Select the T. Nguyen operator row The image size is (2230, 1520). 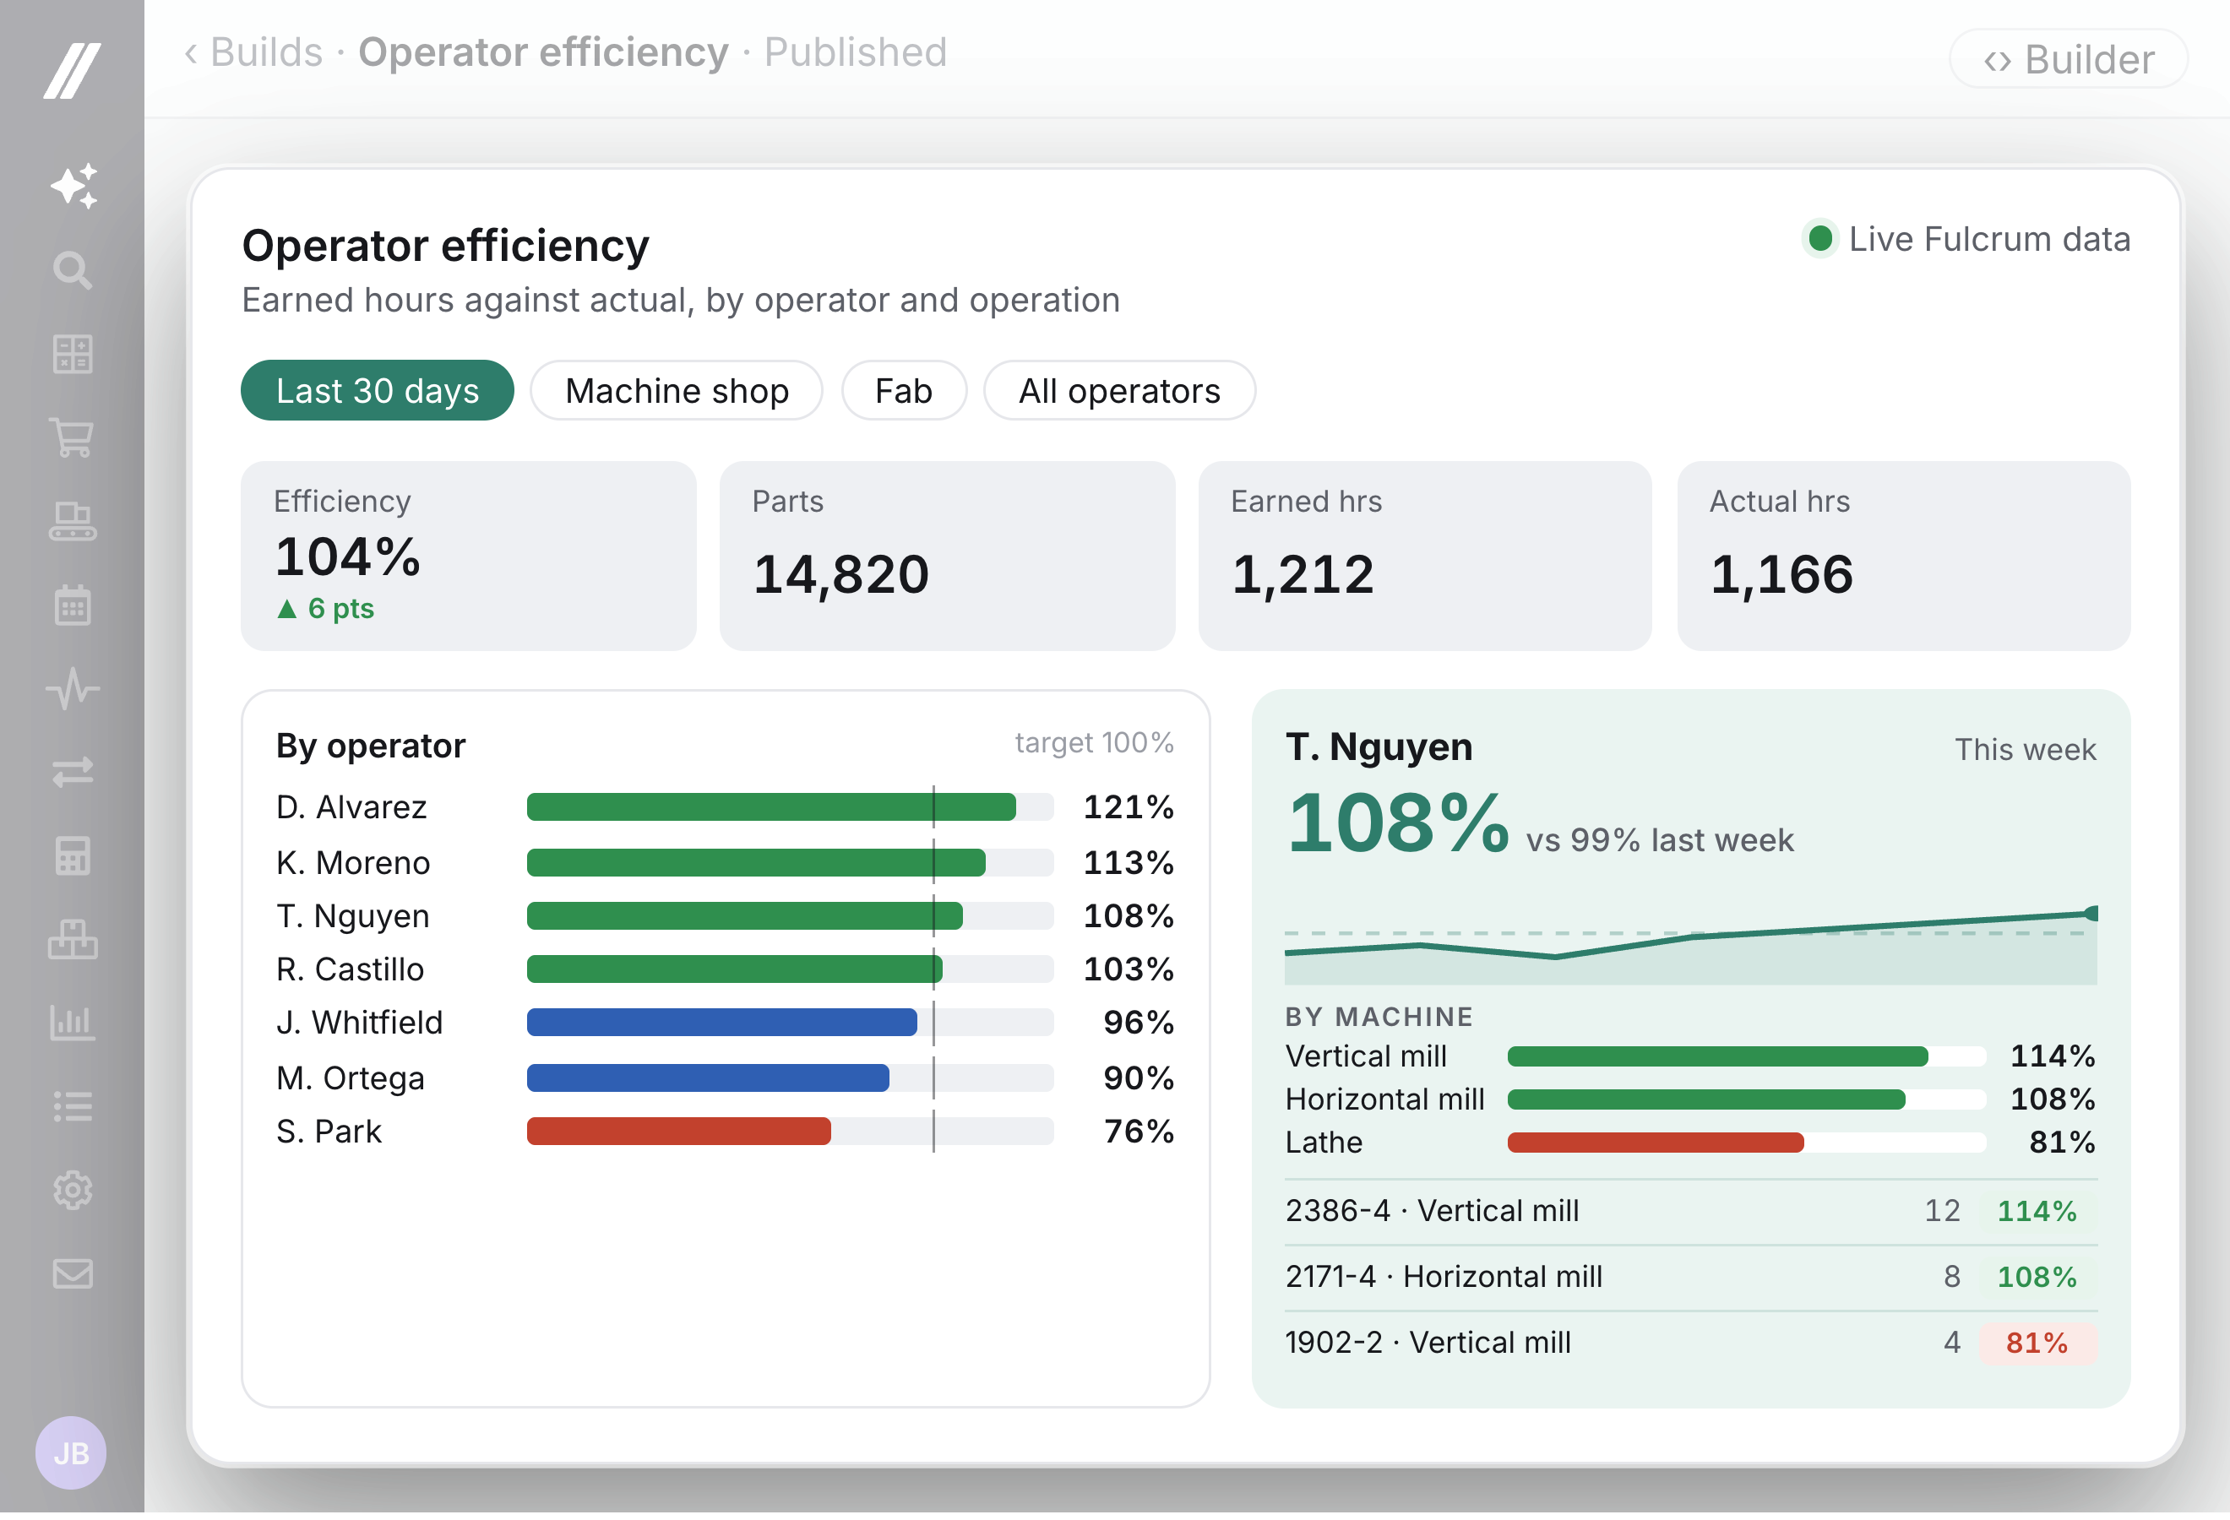point(725,918)
